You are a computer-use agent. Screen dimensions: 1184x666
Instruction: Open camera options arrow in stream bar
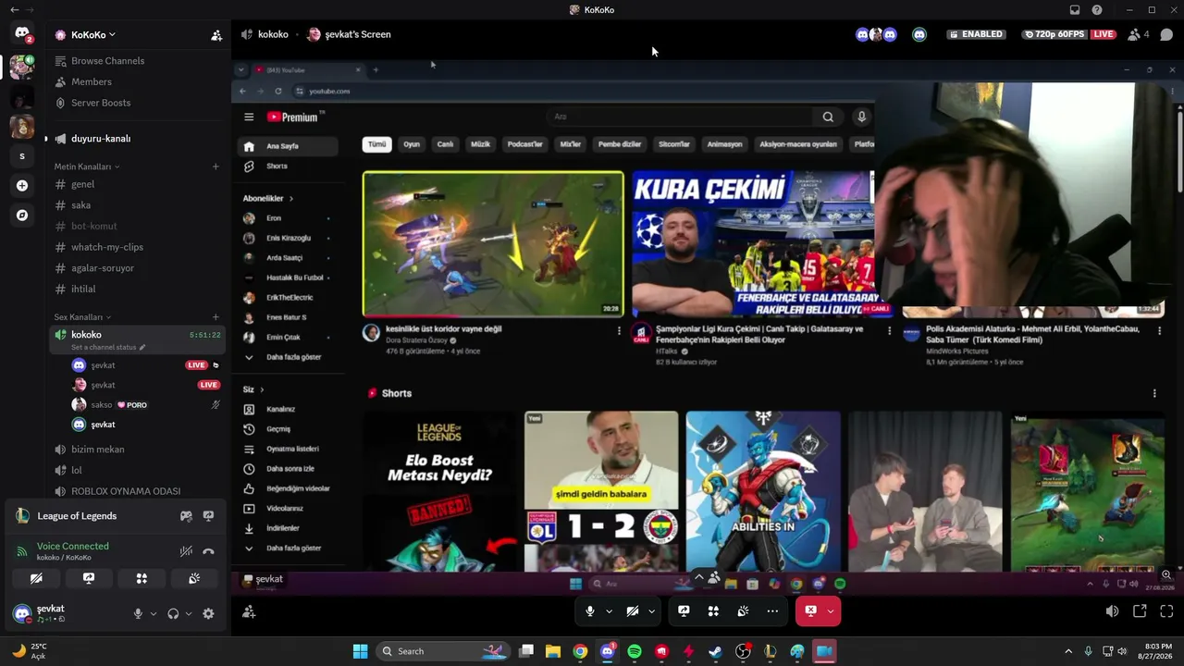651,611
